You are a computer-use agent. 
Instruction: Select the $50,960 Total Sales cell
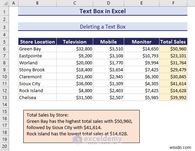pos(173,49)
